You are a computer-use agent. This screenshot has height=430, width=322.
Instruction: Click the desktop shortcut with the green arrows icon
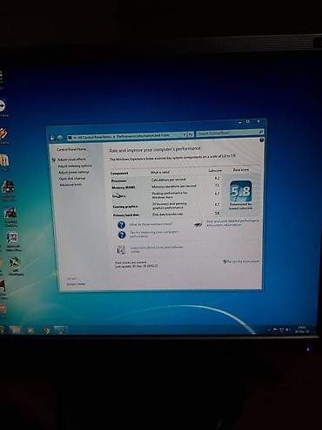(x=15, y=266)
